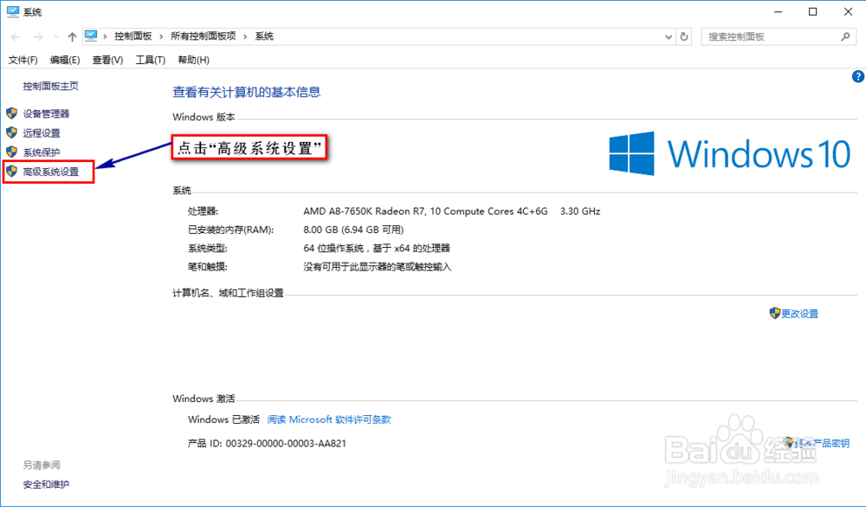Open the 编辑(E) menu
The image size is (866, 507).
(x=65, y=60)
